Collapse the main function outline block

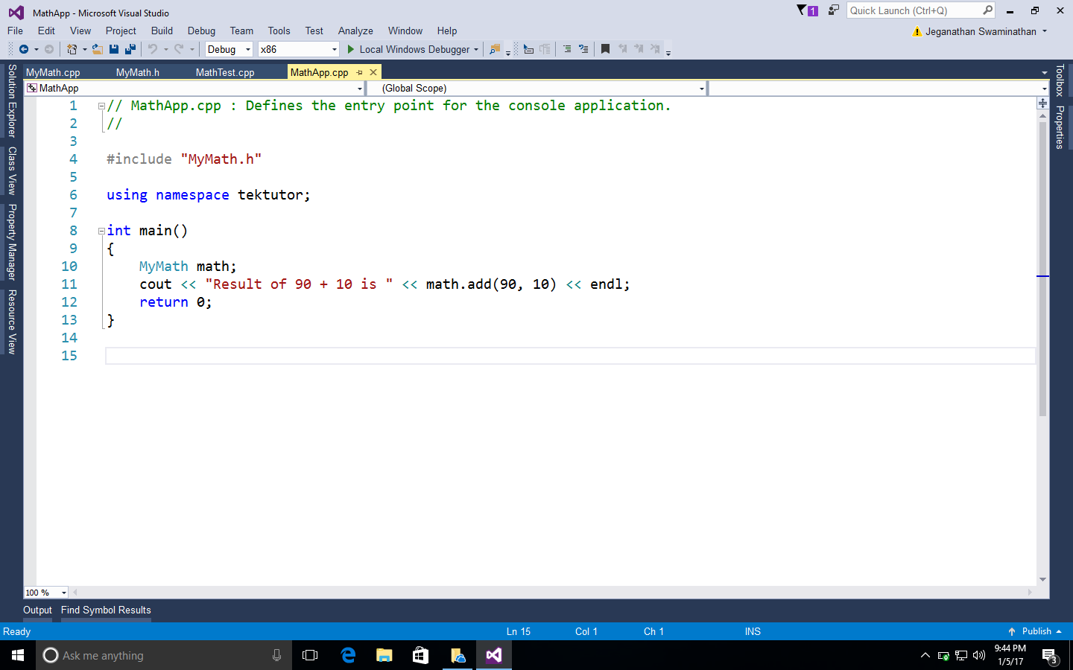[x=101, y=231]
